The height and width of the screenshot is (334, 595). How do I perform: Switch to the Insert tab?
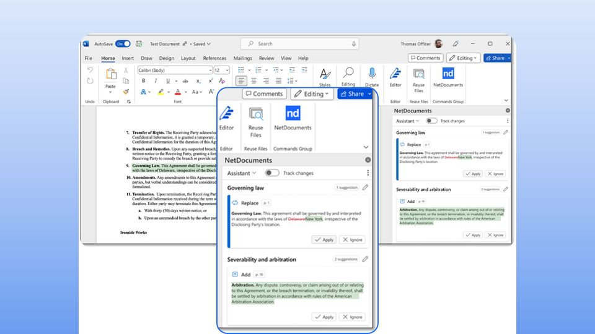tap(128, 58)
